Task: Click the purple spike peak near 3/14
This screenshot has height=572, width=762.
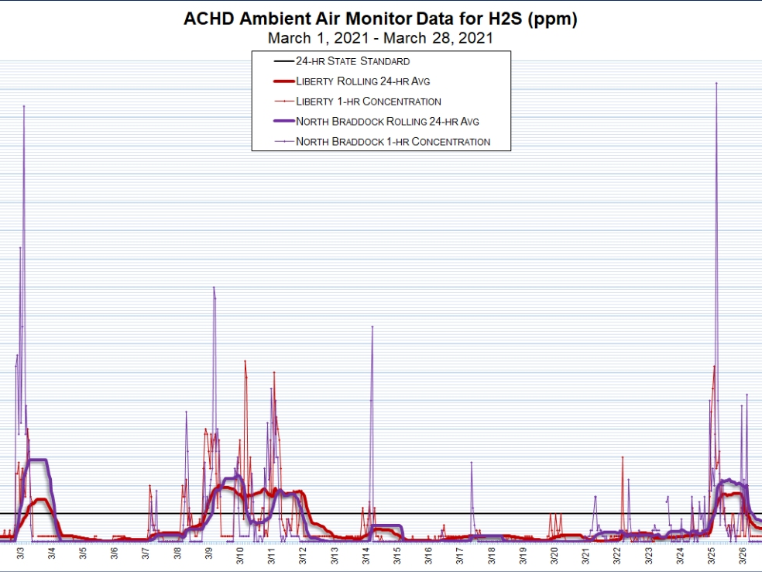Action: [x=372, y=327]
